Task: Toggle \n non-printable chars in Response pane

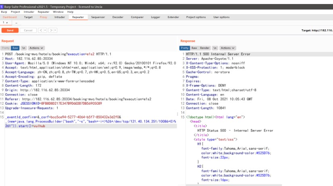Action: [215, 48]
